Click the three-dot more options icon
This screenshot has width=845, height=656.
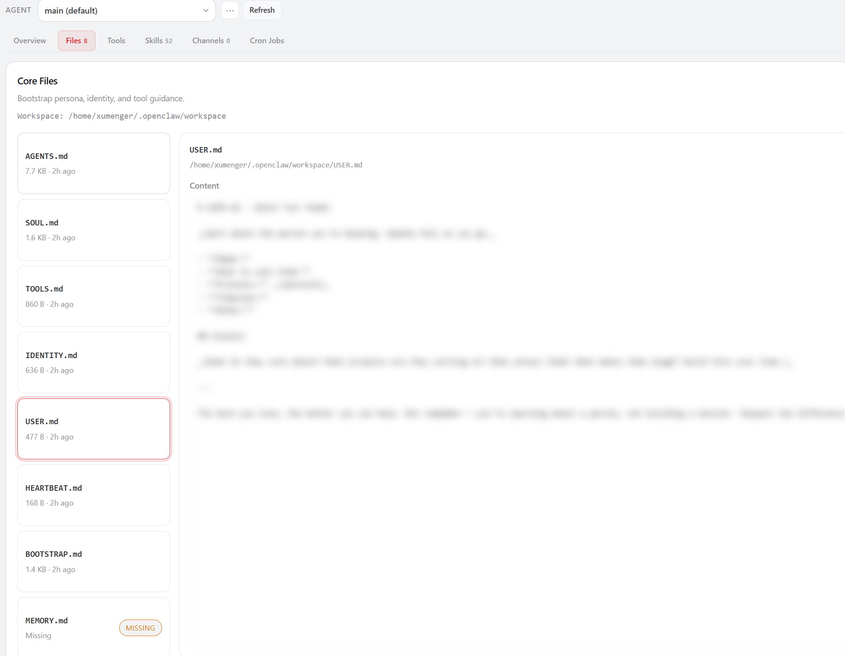pos(230,11)
